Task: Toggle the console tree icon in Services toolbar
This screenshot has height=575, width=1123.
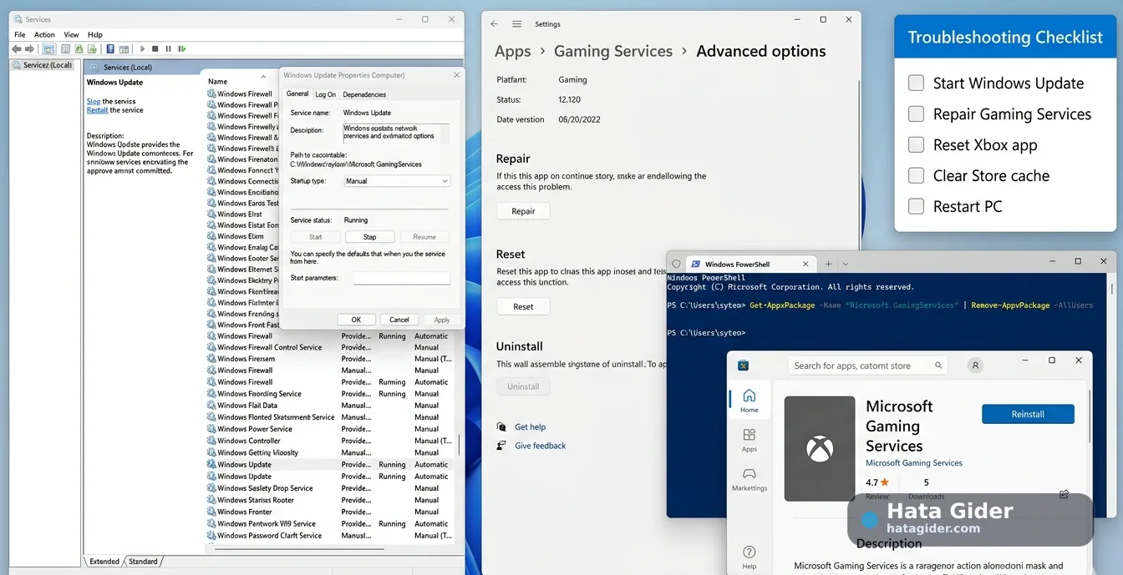Action: pos(48,49)
